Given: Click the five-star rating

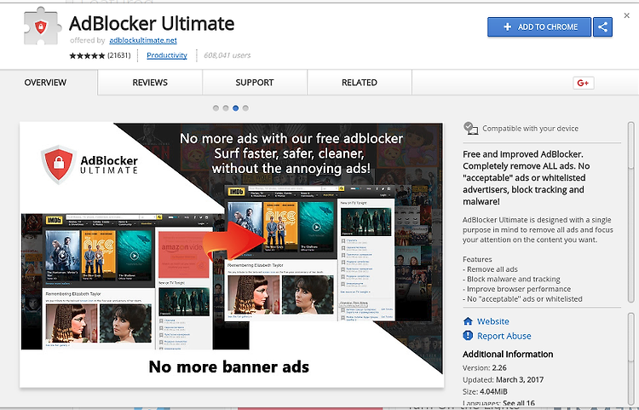Looking at the screenshot, I should tap(87, 55).
